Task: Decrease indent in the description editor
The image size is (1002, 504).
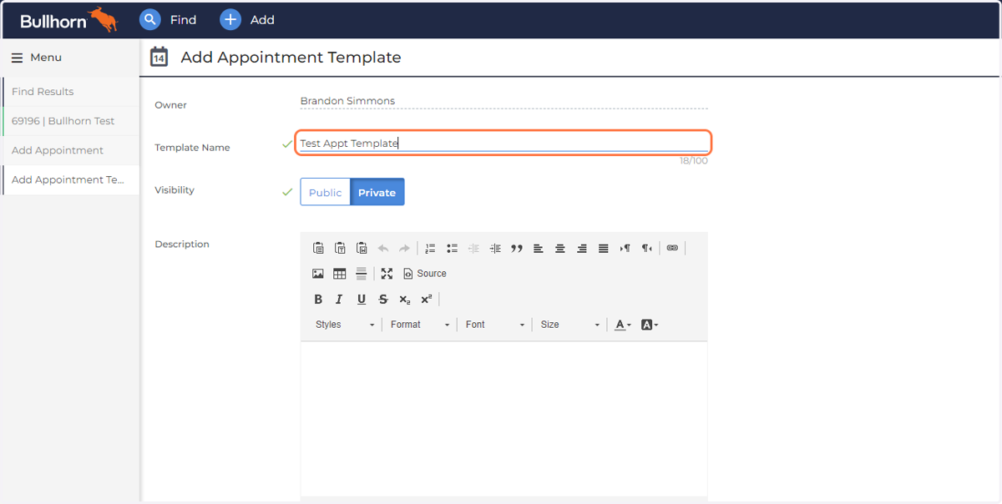Action: (x=473, y=248)
